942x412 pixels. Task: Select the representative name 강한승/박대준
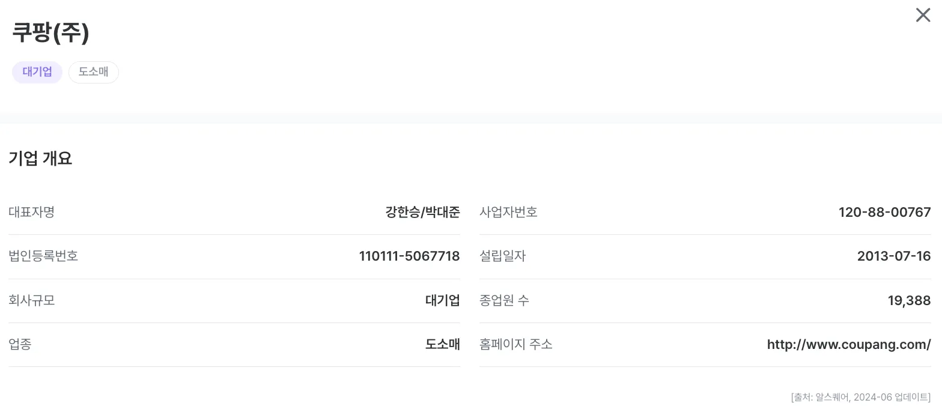click(422, 212)
